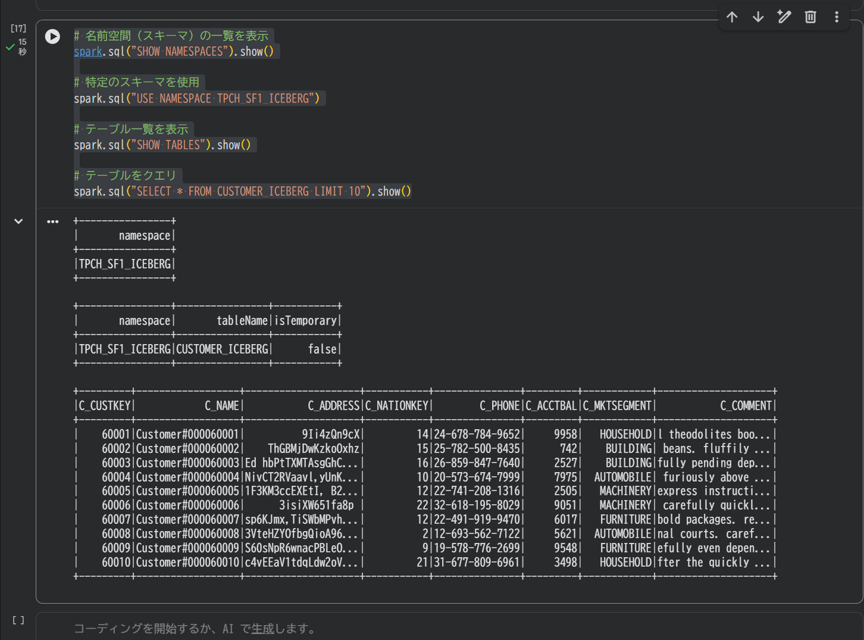Click the [17] execution count label
This screenshot has width=864, height=640.
coord(18,28)
